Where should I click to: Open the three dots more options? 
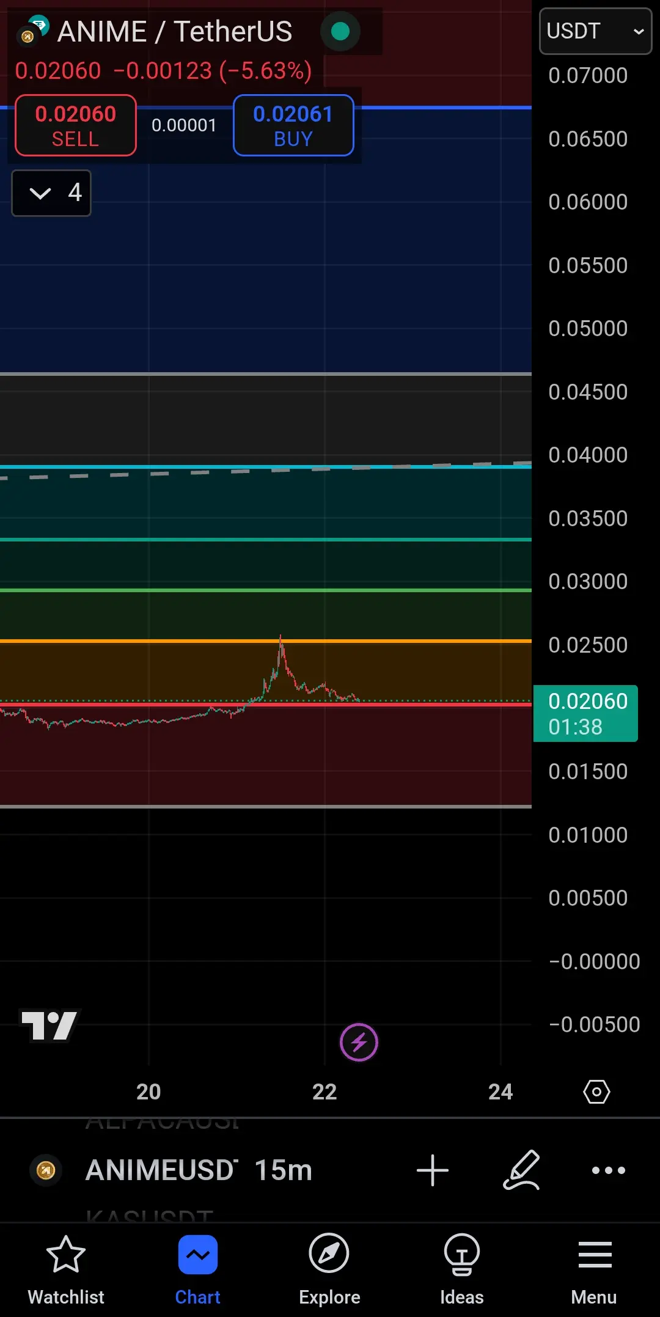609,1170
